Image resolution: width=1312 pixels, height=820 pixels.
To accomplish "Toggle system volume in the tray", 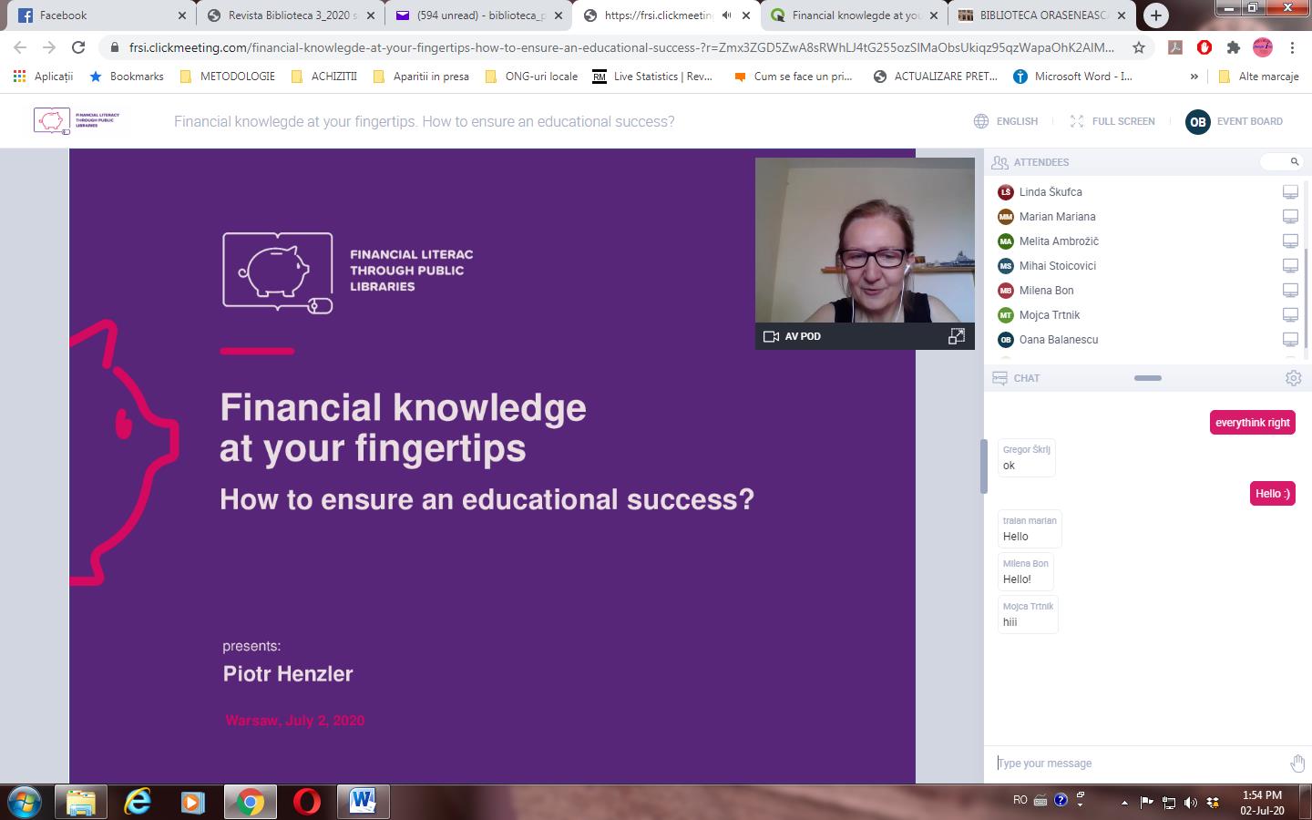I will point(1190,802).
